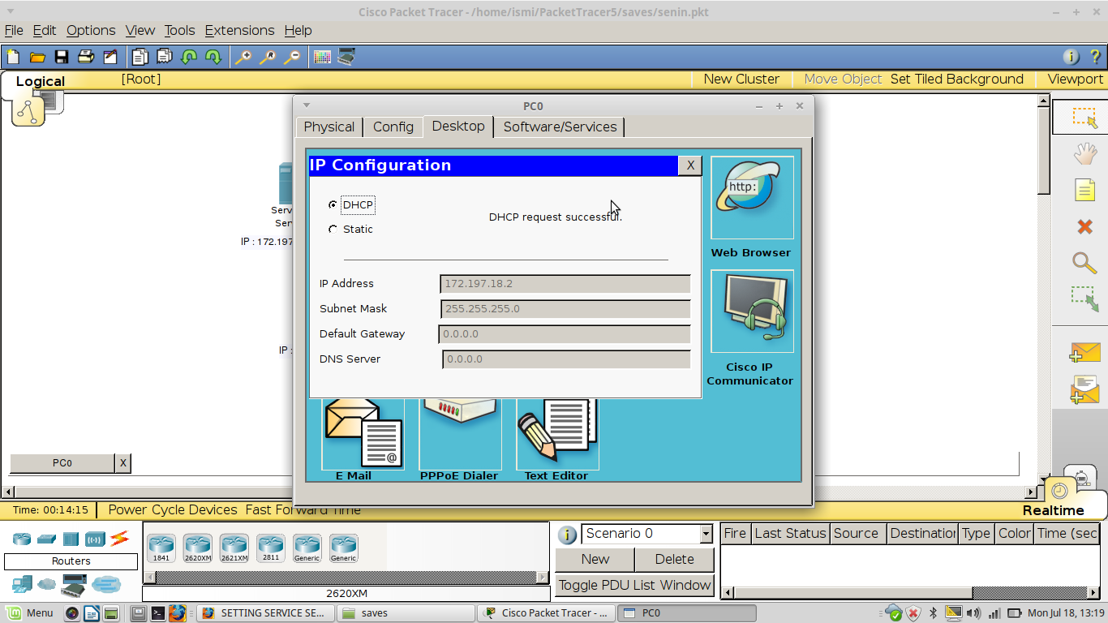Create a new file from the toolbar
This screenshot has height=623, width=1108.
13,57
